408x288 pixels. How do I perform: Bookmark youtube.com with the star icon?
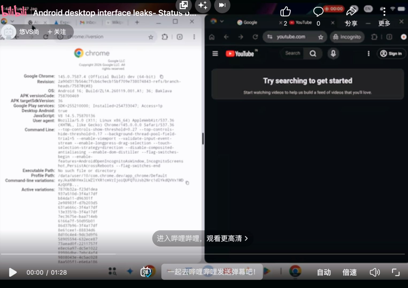pos(321,37)
